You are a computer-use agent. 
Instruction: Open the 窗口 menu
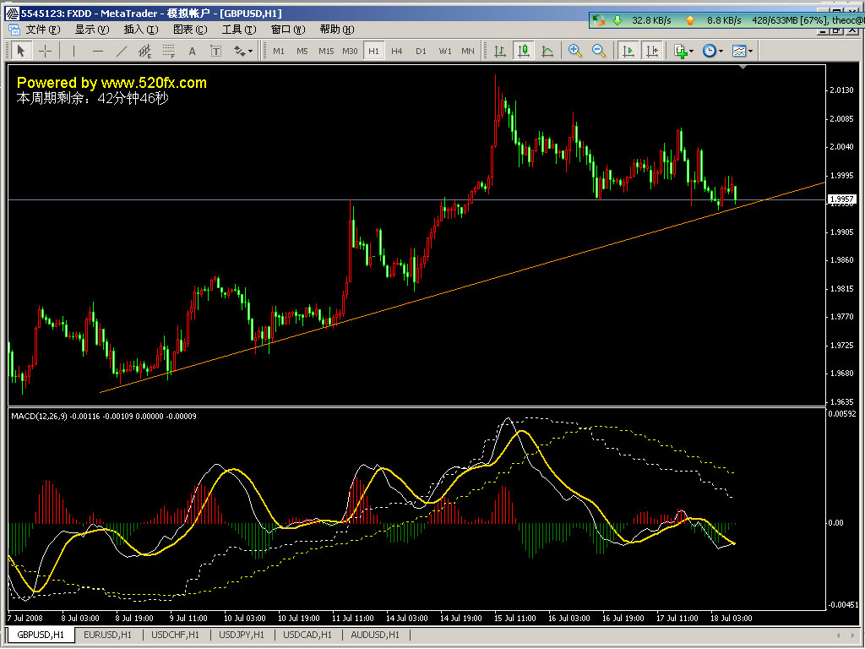coord(288,30)
